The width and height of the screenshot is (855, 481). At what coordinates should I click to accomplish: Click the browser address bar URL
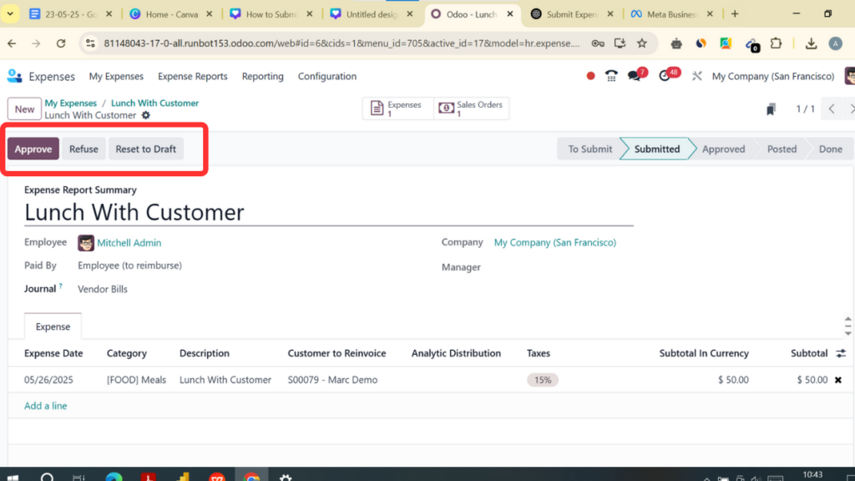tap(341, 43)
